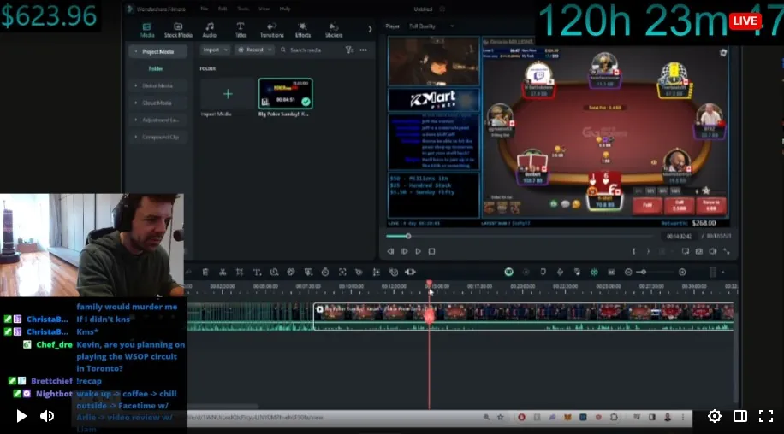This screenshot has width=784, height=434.
Task: Open the Transitions tab
Action: click(271, 30)
